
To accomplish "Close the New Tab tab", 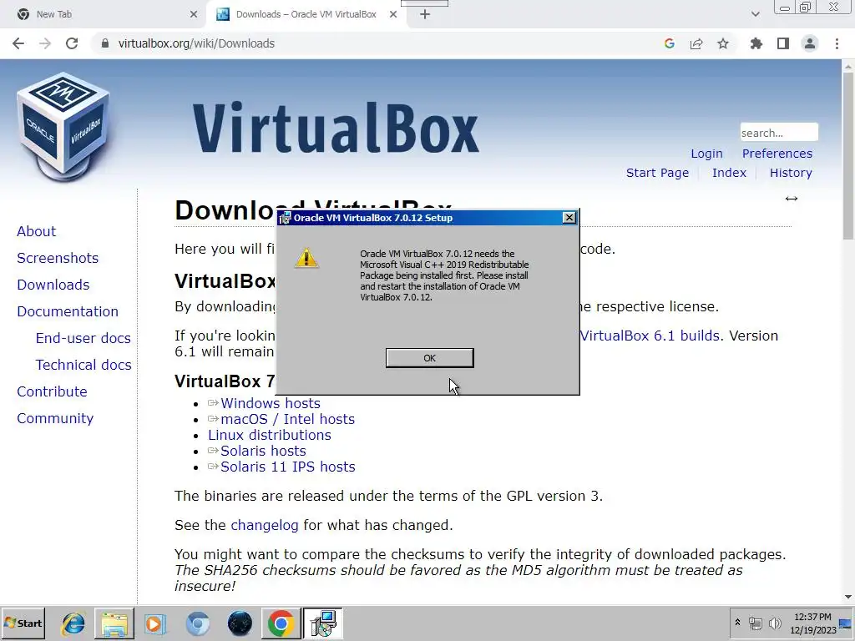I will click(x=194, y=14).
